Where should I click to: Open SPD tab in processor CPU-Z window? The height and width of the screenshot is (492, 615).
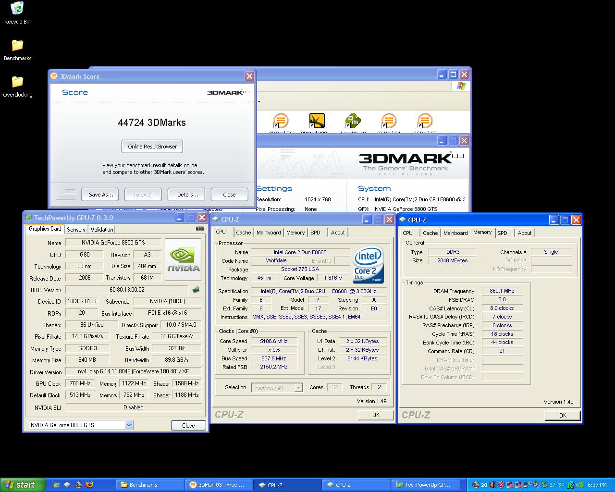[315, 233]
